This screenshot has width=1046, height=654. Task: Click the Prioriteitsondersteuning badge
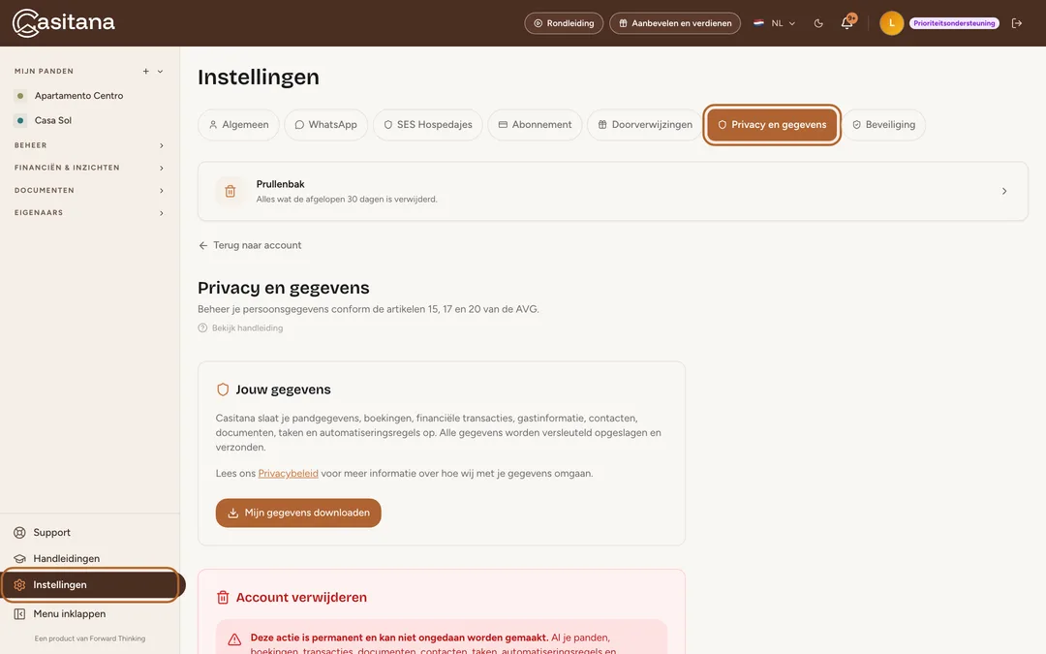tap(954, 23)
